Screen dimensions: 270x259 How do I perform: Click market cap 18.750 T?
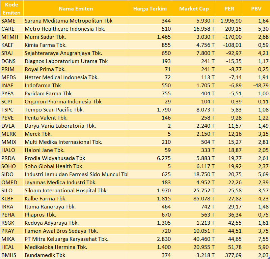coord(204,174)
